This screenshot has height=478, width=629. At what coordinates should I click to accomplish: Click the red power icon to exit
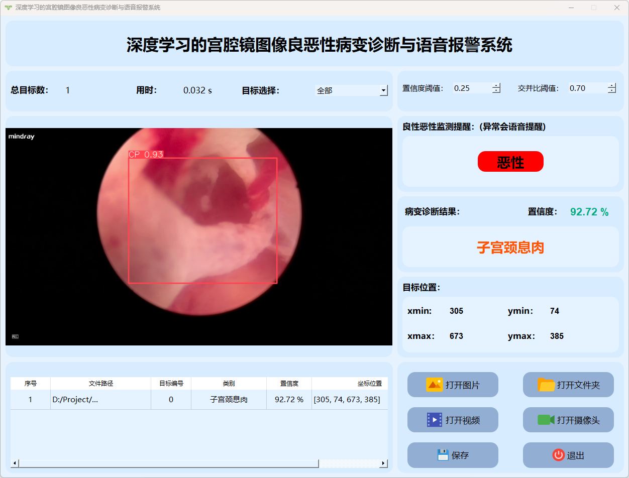point(558,455)
